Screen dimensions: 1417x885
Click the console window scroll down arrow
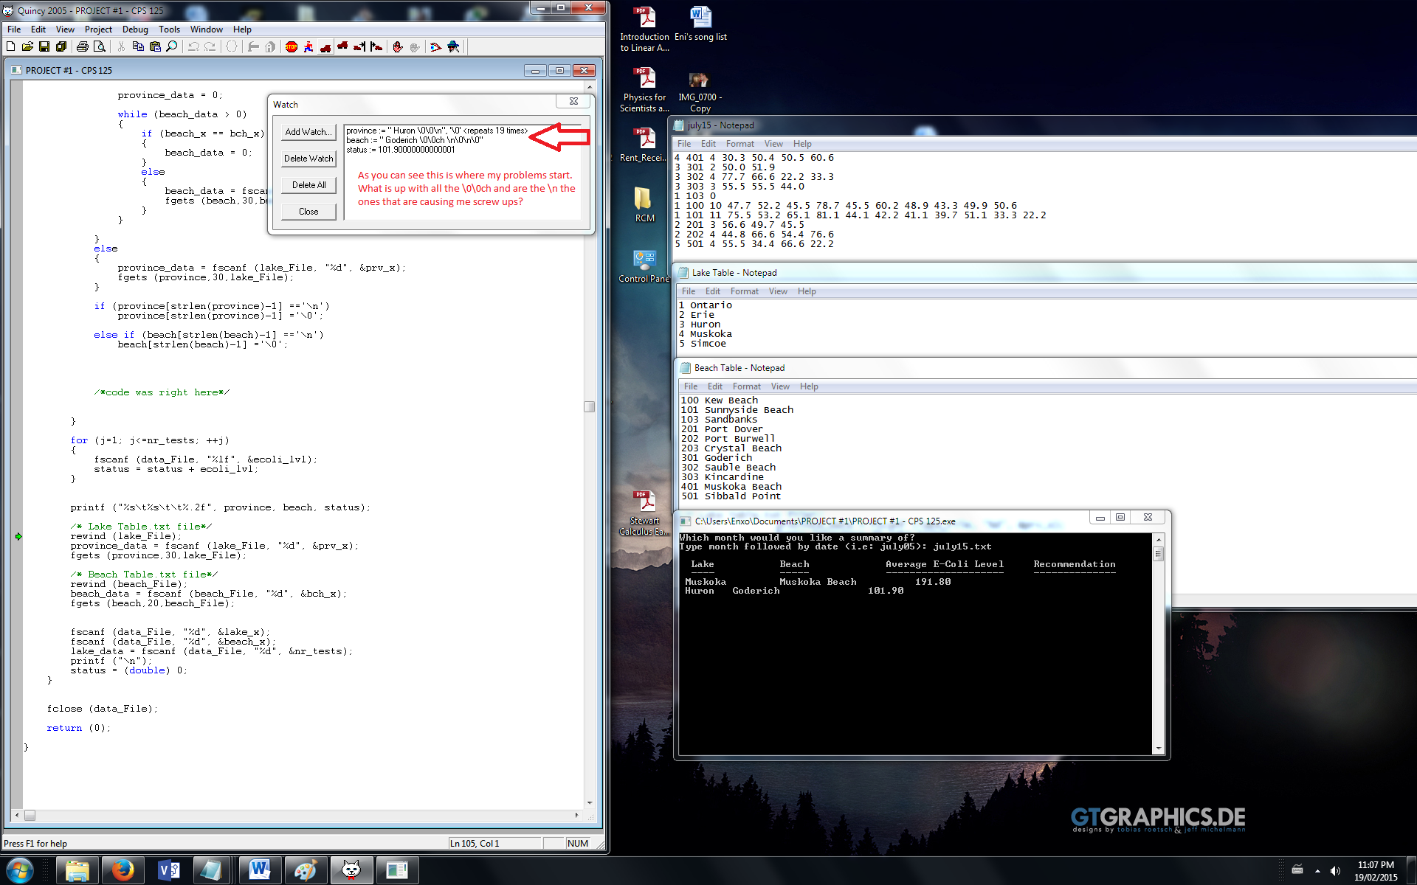pyautogui.click(x=1158, y=748)
